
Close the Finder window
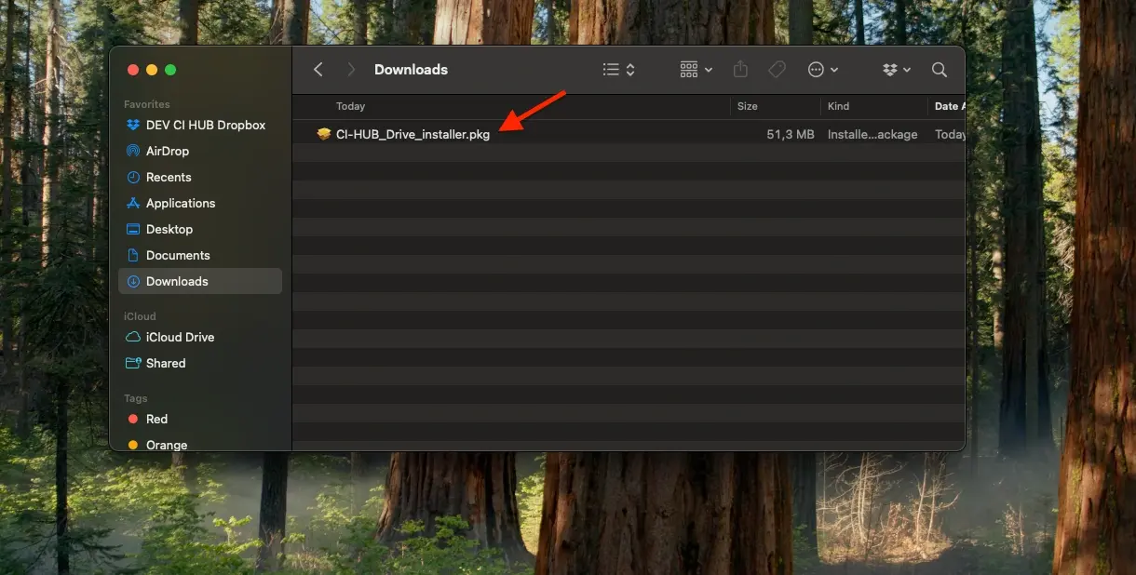pyautogui.click(x=133, y=70)
